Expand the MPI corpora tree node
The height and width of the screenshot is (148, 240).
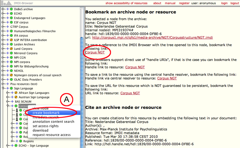[x=2, y=62]
